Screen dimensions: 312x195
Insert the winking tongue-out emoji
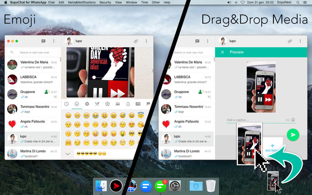(96, 133)
